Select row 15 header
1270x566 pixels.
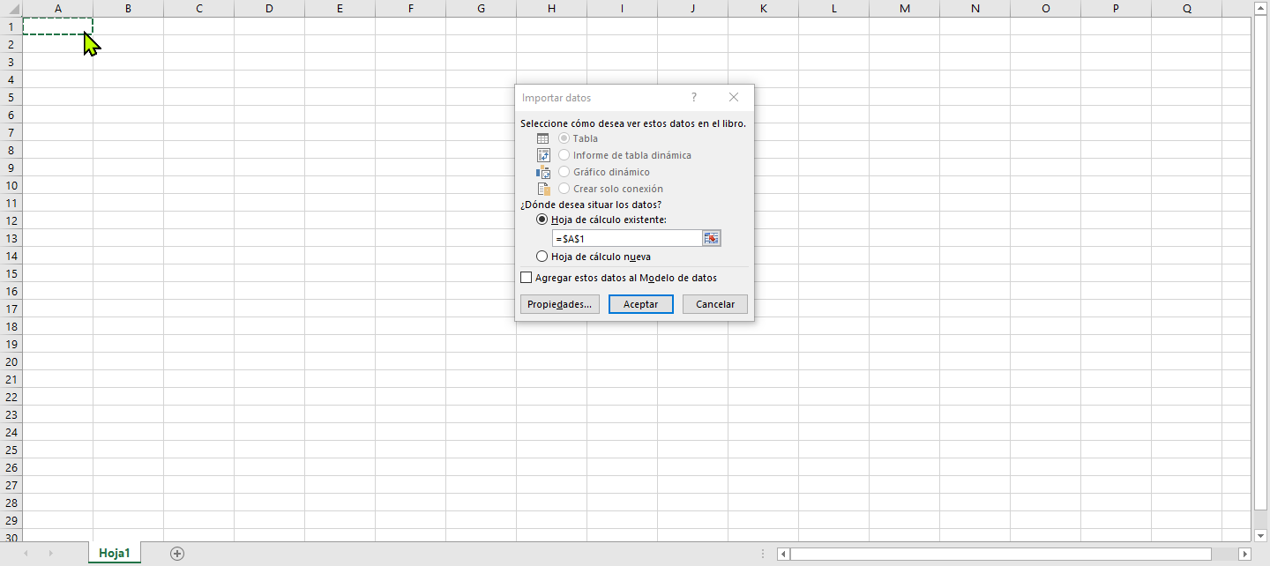tap(11, 273)
